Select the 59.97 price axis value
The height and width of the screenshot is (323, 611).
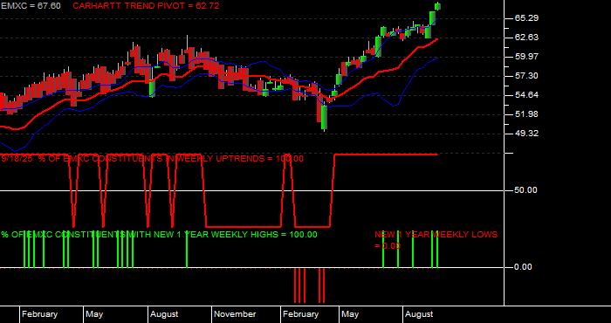click(x=527, y=57)
